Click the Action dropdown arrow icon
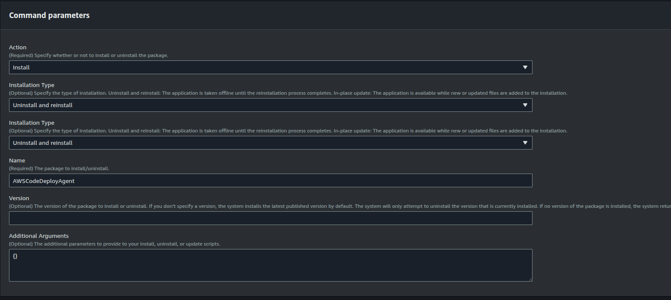This screenshot has height=300, width=671. [525, 67]
